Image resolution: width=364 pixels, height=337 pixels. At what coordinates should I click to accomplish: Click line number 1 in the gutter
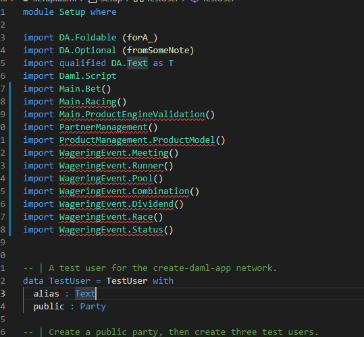3,12
